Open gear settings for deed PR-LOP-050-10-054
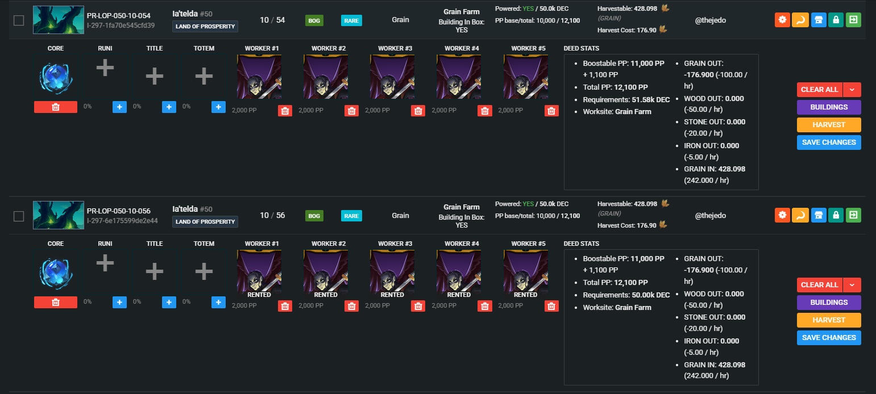The image size is (876, 394). tap(782, 20)
